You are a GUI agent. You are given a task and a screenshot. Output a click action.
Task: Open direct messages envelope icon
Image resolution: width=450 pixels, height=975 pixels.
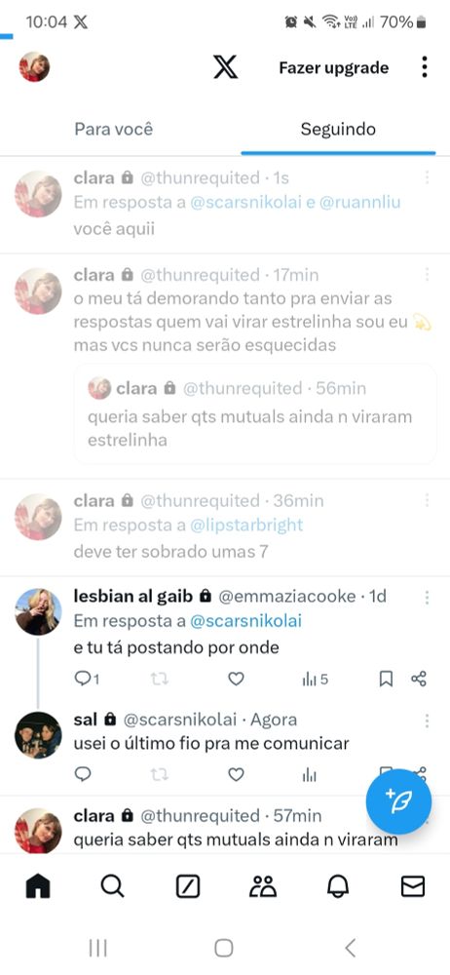pyautogui.click(x=413, y=886)
